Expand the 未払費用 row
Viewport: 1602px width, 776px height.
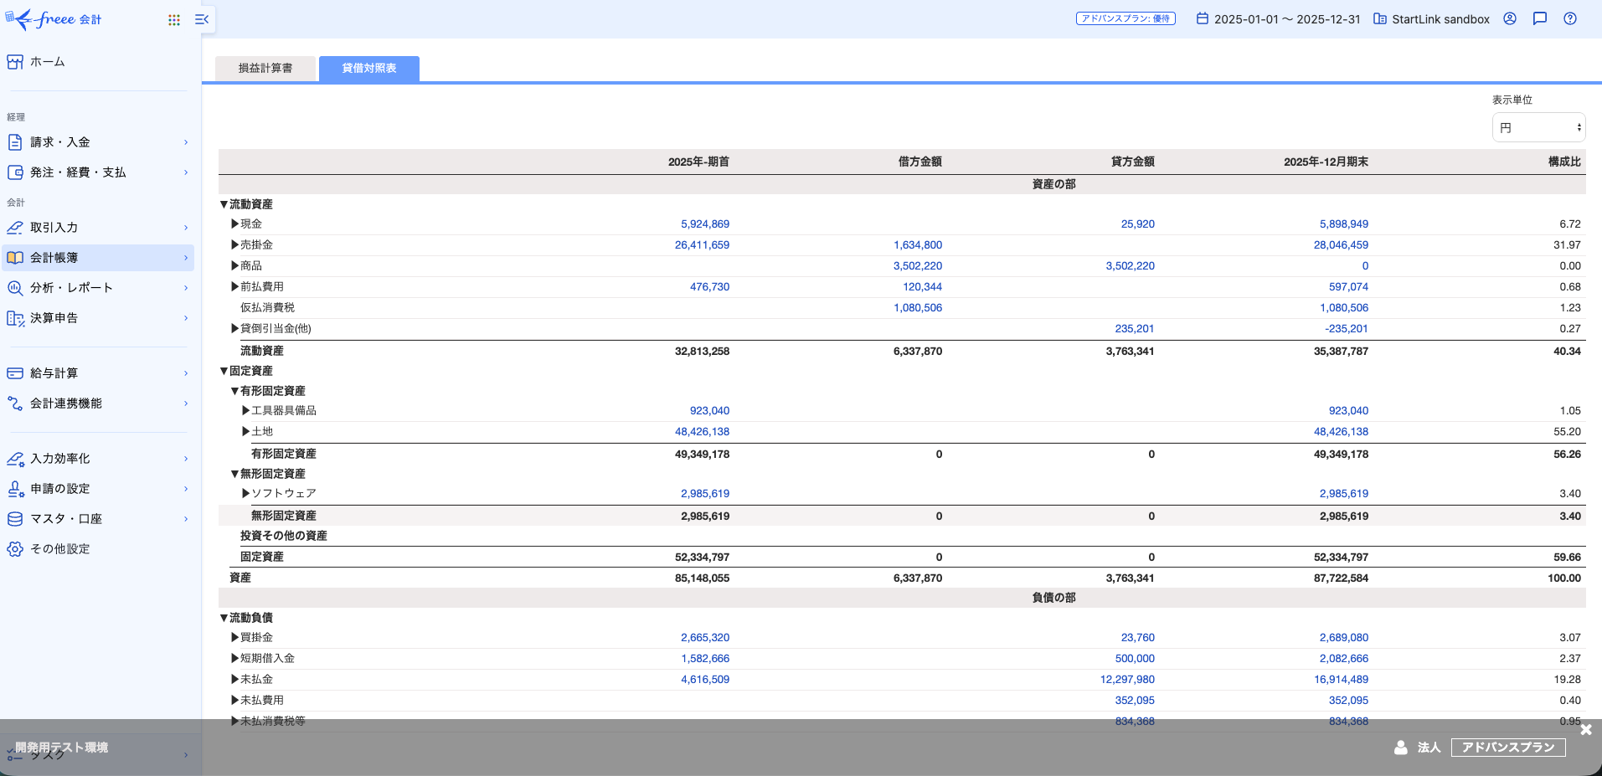[235, 700]
